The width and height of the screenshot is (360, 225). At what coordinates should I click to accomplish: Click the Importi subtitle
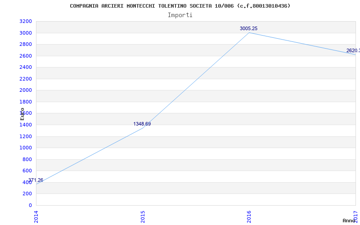[180, 15]
